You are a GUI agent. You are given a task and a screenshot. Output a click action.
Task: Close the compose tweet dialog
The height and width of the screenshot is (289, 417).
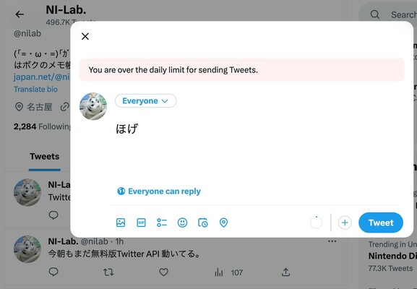tap(85, 36)
